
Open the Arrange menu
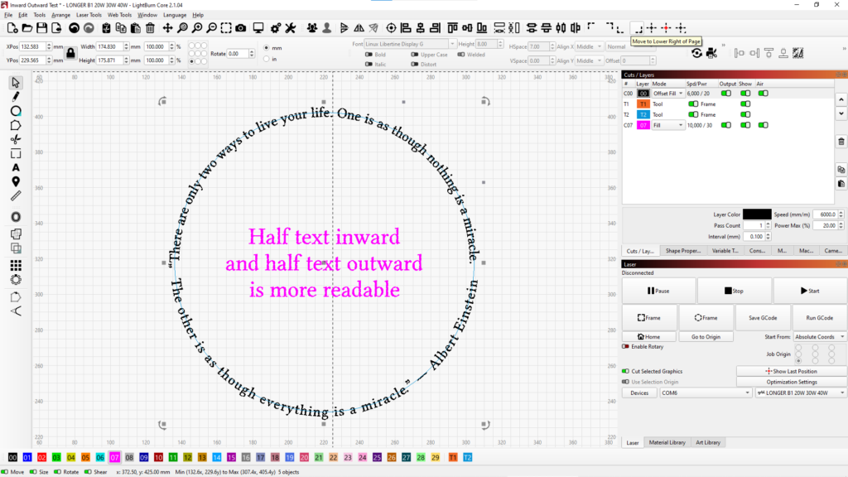(60, 15)
